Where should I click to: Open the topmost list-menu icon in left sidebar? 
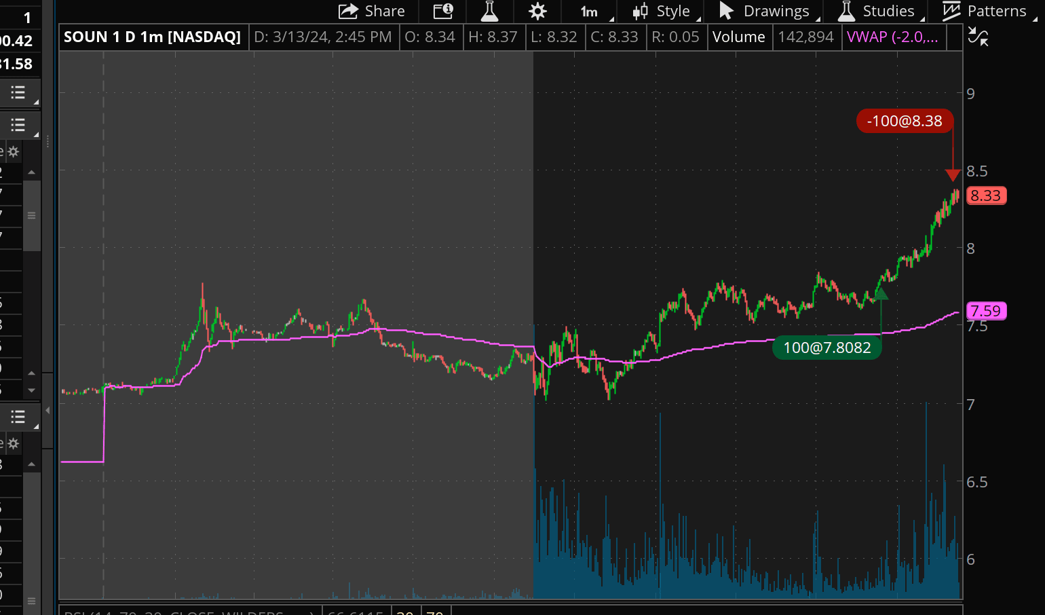pos(19,93)
